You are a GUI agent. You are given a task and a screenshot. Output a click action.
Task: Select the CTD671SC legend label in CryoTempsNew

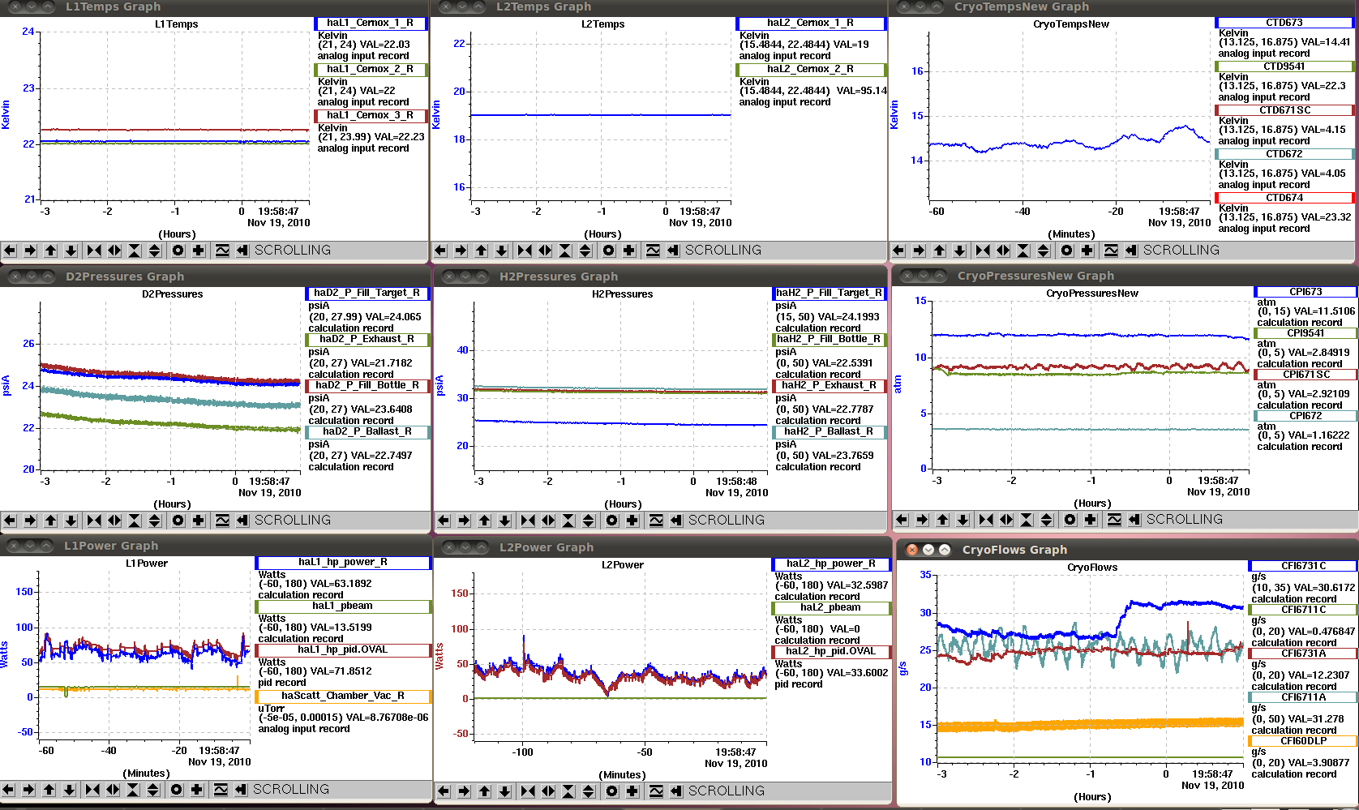pos(1285,110)
